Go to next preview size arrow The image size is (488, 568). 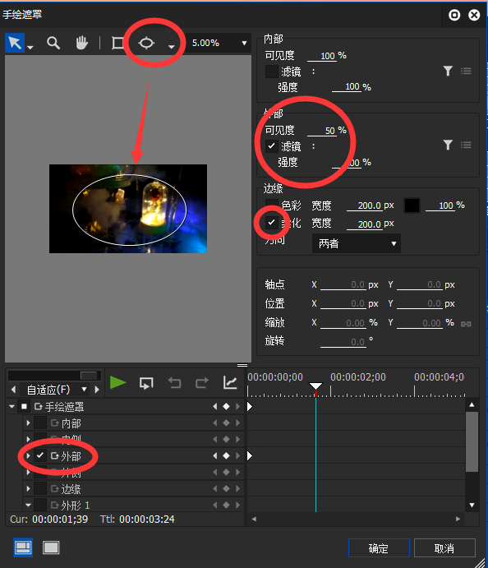click(x=97, y=390)
